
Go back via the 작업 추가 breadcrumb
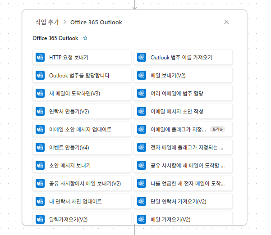(x=47, y=22)
